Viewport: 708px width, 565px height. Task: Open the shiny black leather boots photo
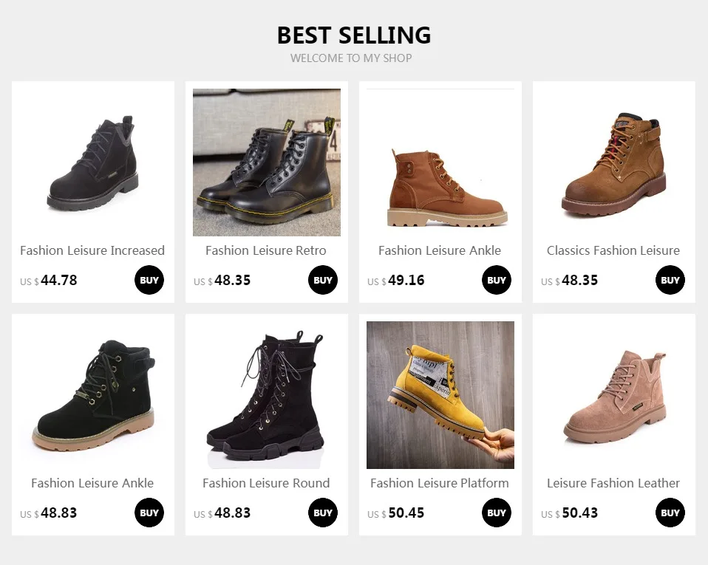[267, 162]
